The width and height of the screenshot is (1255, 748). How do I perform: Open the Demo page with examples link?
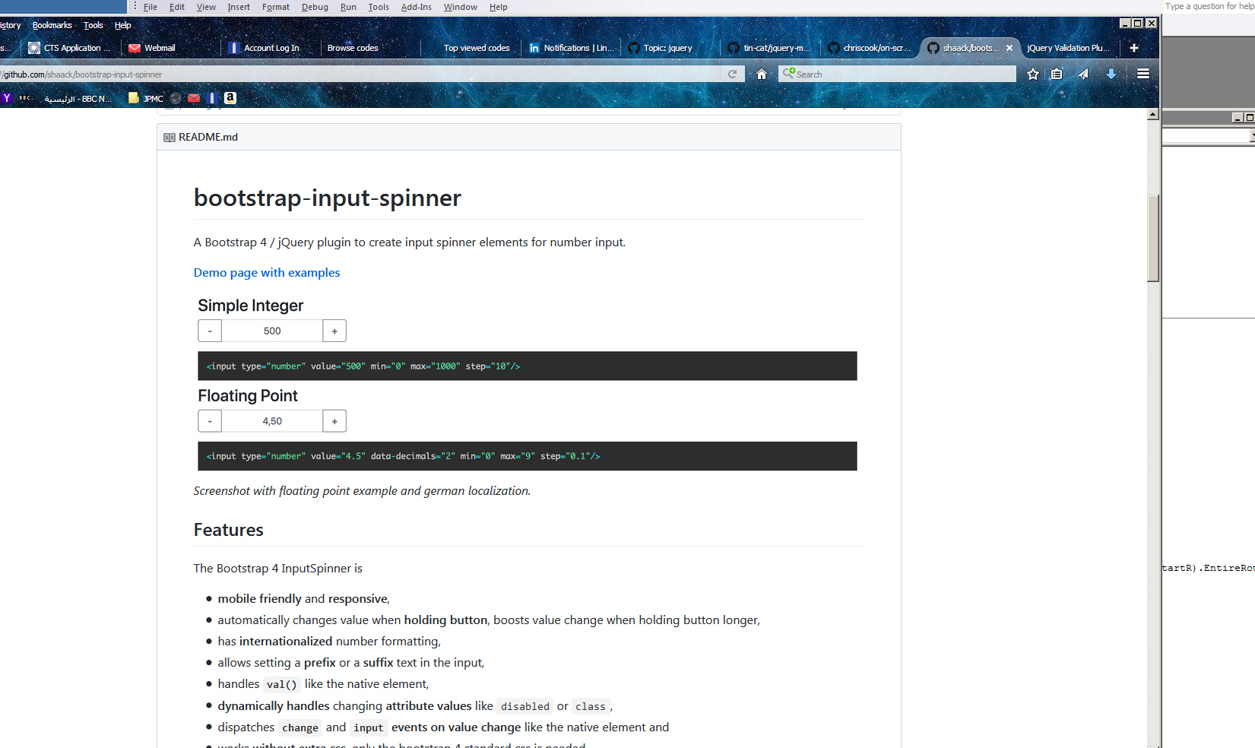coord(266,272)
